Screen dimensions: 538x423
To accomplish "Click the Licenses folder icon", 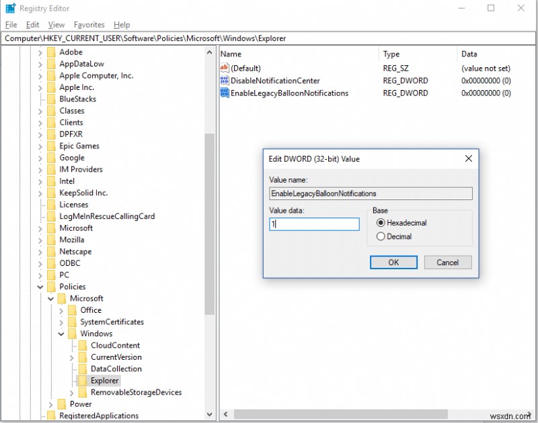I will 51,205.
